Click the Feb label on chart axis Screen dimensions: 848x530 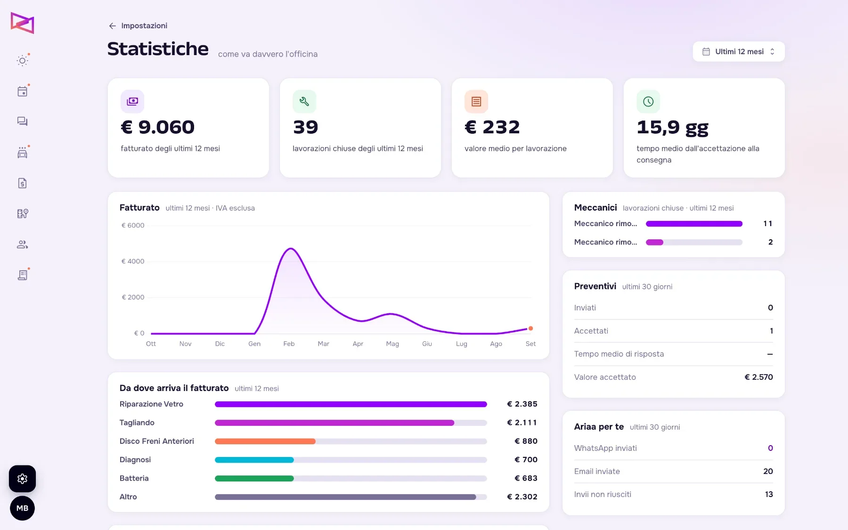[289, 344]
